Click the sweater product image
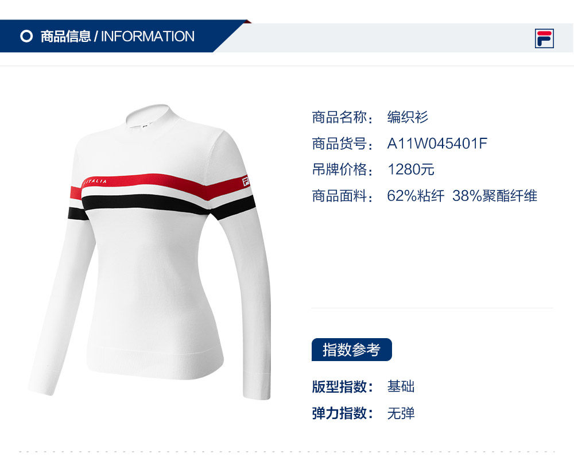The image size is (574, 465). pyautogui.click(x=150, y=251)
